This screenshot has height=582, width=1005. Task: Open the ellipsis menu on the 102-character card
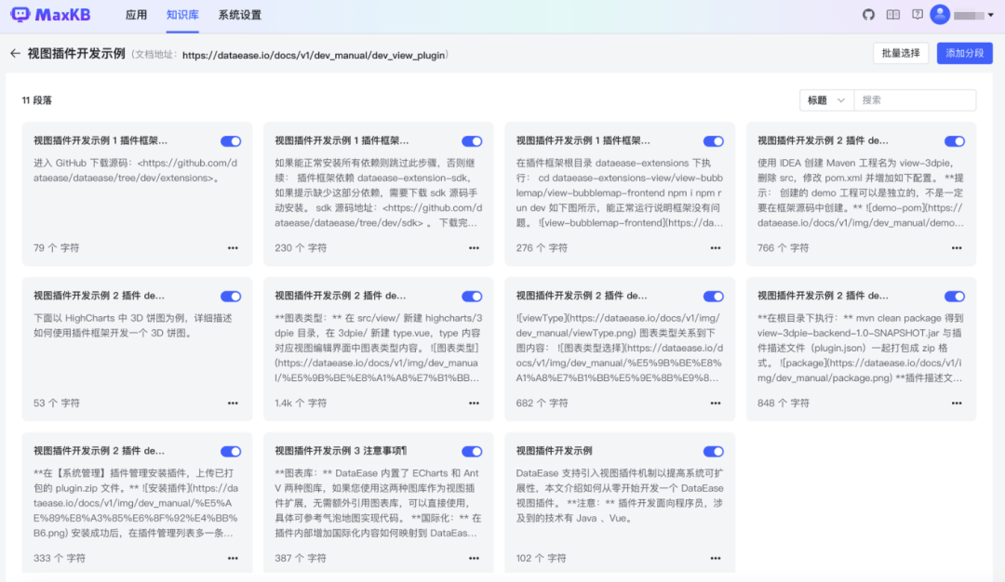point(715,558)
